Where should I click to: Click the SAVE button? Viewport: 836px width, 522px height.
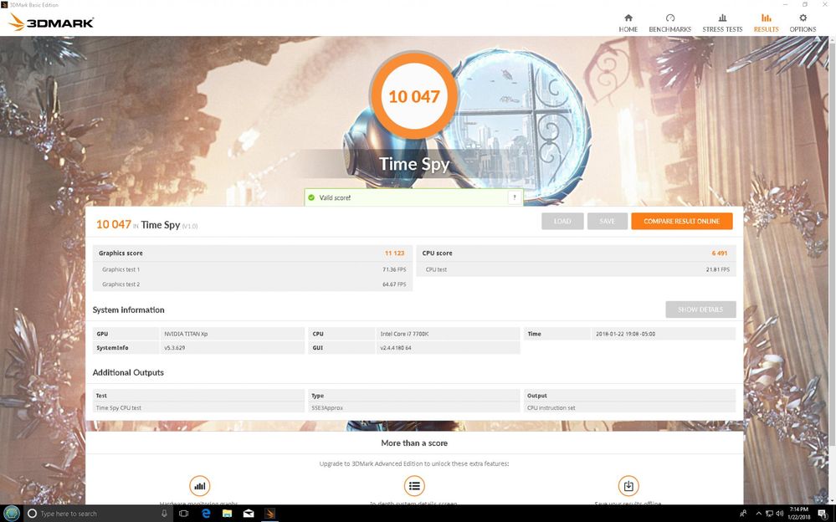[608, 222]
